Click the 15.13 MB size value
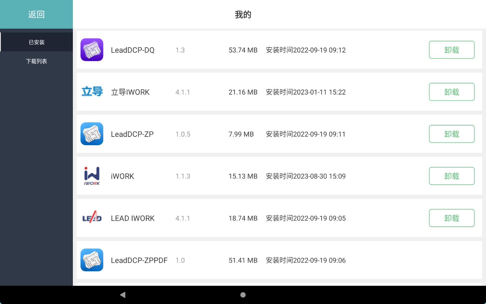 243,176
